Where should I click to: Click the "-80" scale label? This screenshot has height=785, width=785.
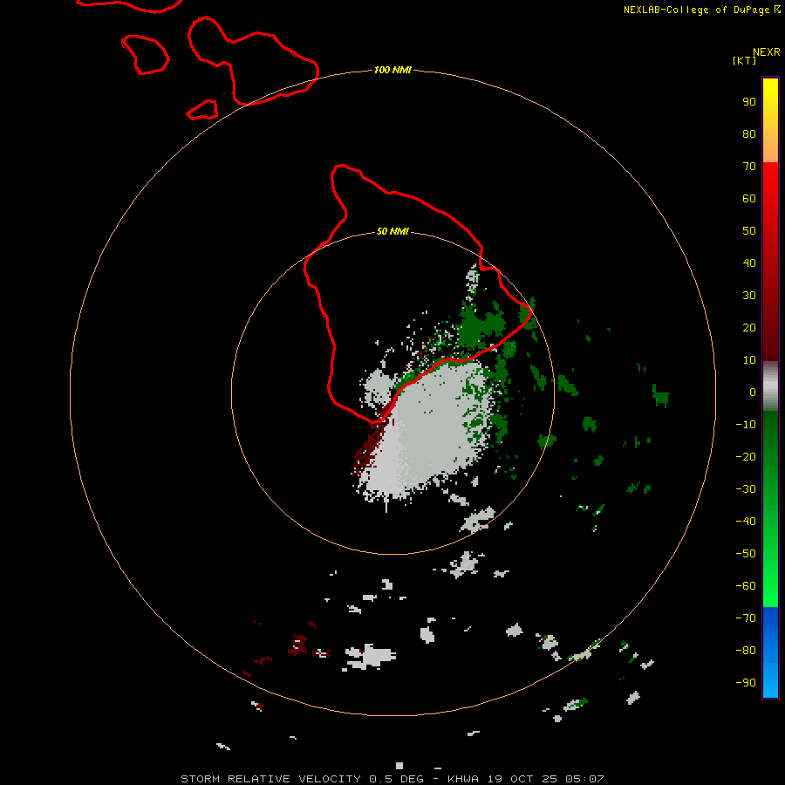pos(746,651)
